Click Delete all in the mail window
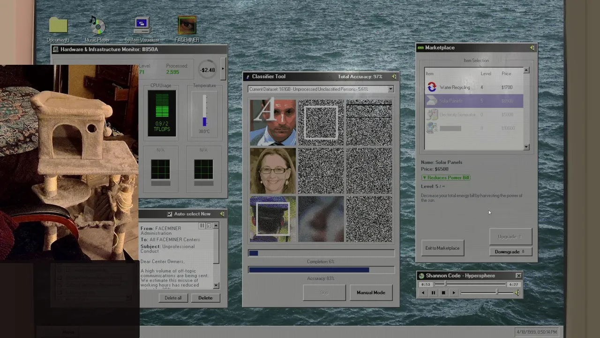600x338 pixels. click(x=173, y=298)
